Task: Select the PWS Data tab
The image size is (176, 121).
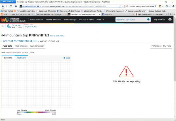Action: click(7, 46)
